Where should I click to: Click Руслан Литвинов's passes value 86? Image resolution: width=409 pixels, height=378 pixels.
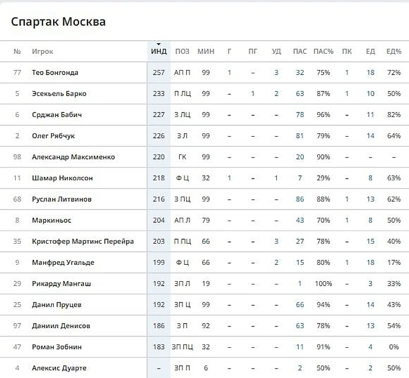(x=300, y=199)
